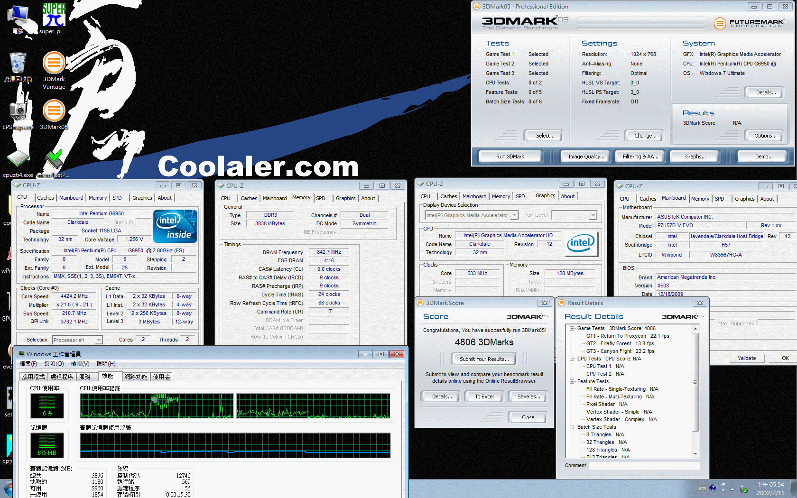Switch to 處理程序 tab in Task Manager

pyautogui.click(x=62, y=377)
